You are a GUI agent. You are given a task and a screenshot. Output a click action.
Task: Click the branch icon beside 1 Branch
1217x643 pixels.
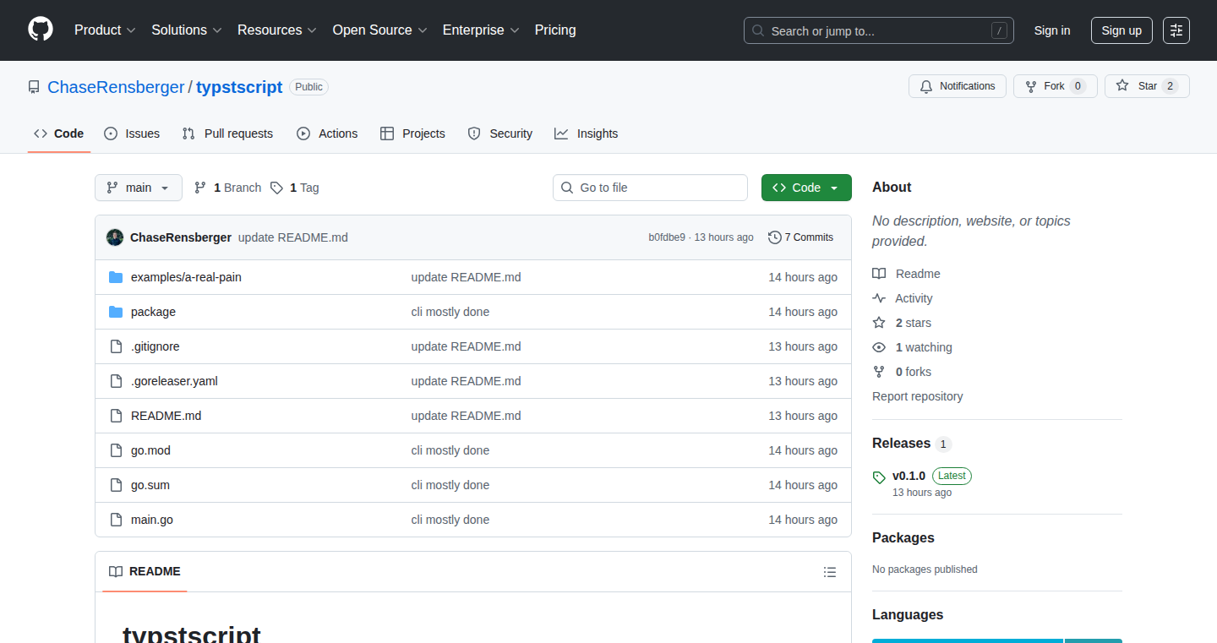pos(200,188)
